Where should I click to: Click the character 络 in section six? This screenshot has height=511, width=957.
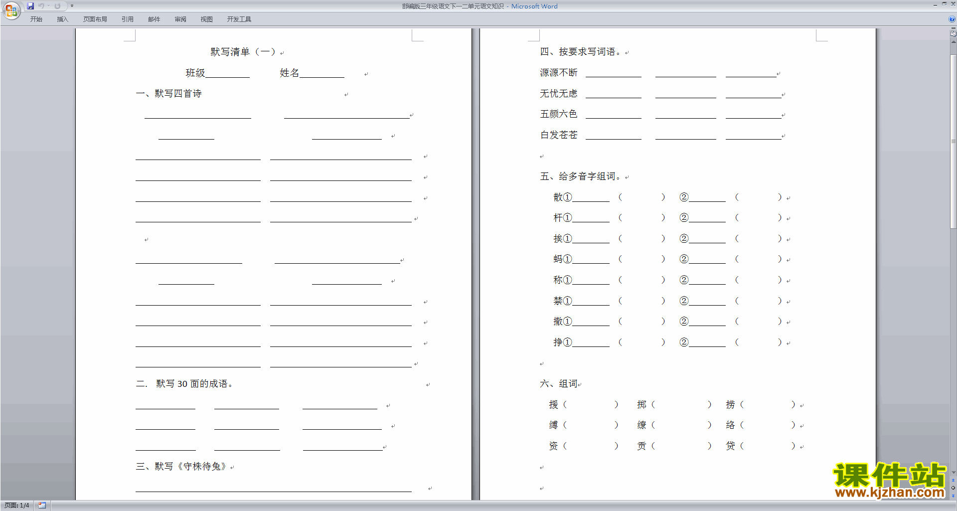(x=731, y=425)
